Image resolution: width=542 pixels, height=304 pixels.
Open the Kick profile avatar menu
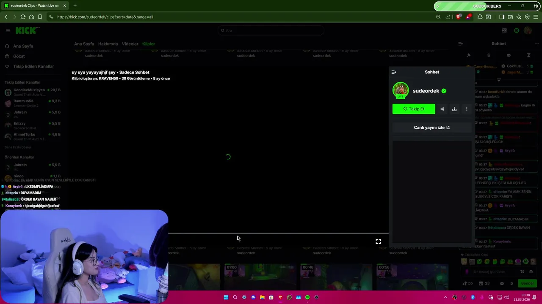tap(528, 30)
